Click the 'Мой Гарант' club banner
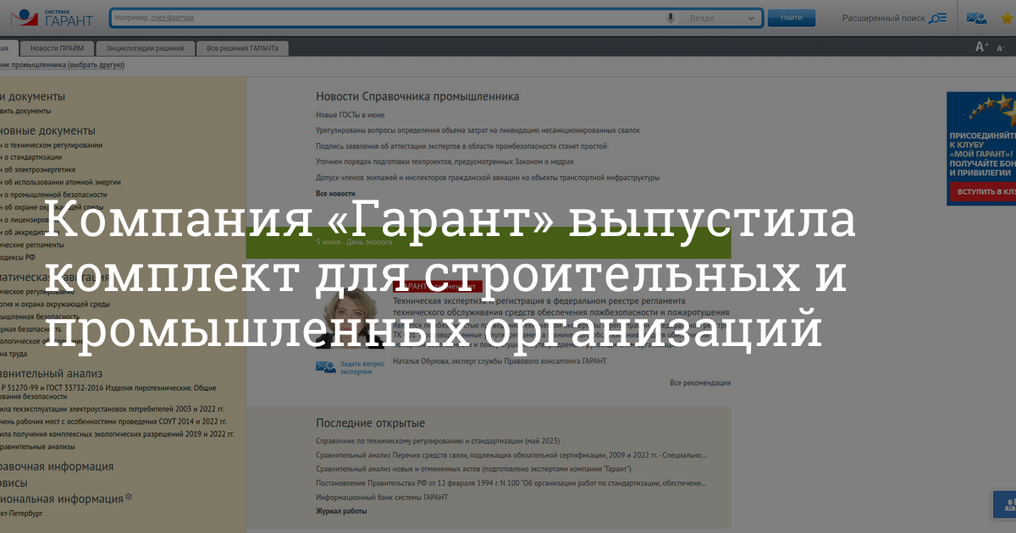1016x533 pixels. (981, 148)
